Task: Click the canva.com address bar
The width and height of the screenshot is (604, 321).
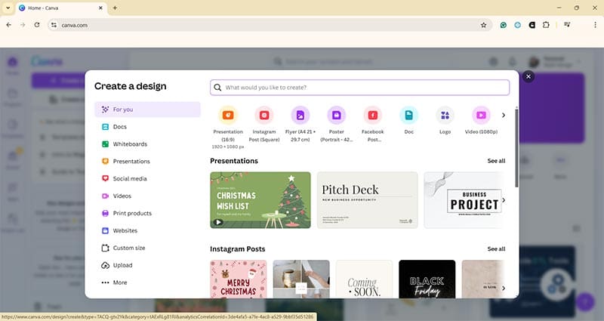Action: (x=270, y=25)
